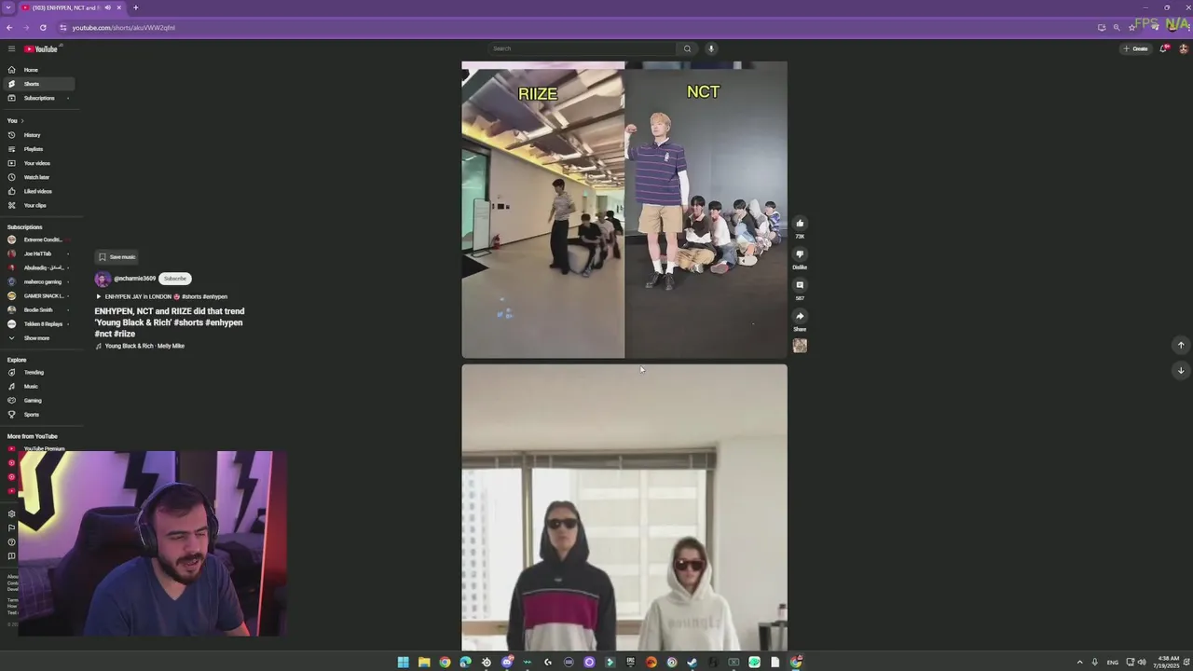The width and height of the screenshot is (1193, 671).
Task: Open a new browser tab
Action: tap(135, 7)
